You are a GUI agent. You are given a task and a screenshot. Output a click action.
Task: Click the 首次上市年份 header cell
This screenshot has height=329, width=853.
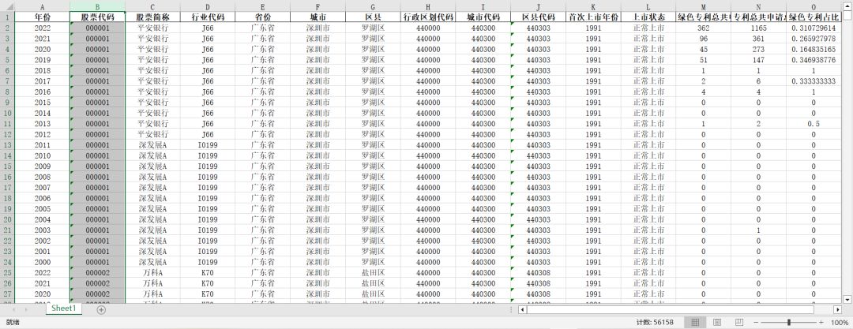click(x=593, y=17)
